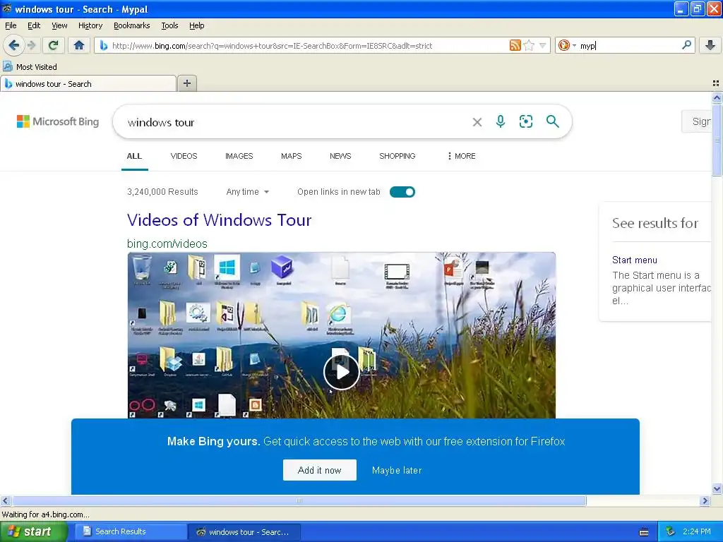Click the Sign in button
The height and width of the screenshot is (542, 723).
coord(697,121)
